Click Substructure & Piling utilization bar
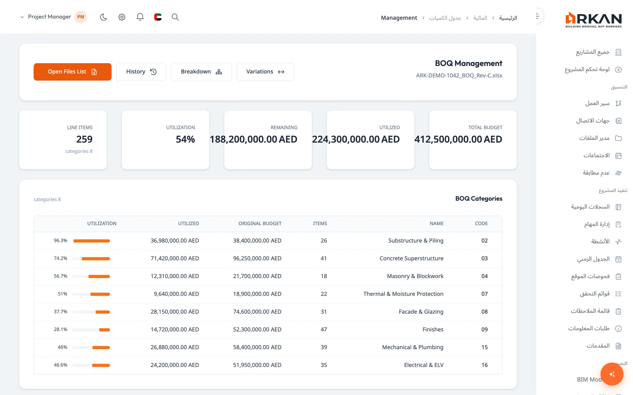Screen dimensions: 633x395 coord(91,241)
